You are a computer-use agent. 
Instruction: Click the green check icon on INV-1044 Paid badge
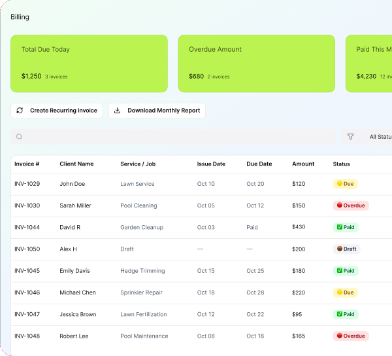340,227
